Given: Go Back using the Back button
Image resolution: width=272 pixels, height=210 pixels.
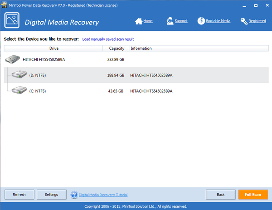Looking at the screenshot, I should (221, 195).
